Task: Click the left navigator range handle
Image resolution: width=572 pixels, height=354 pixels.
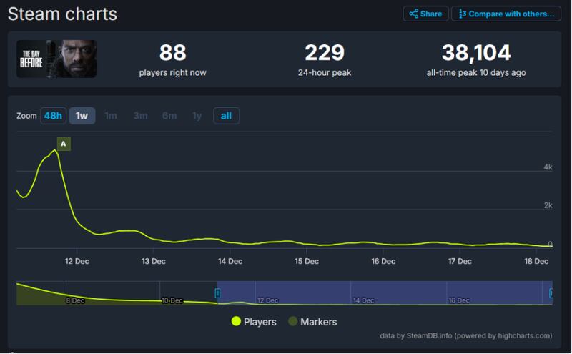Action: (217, 292)
